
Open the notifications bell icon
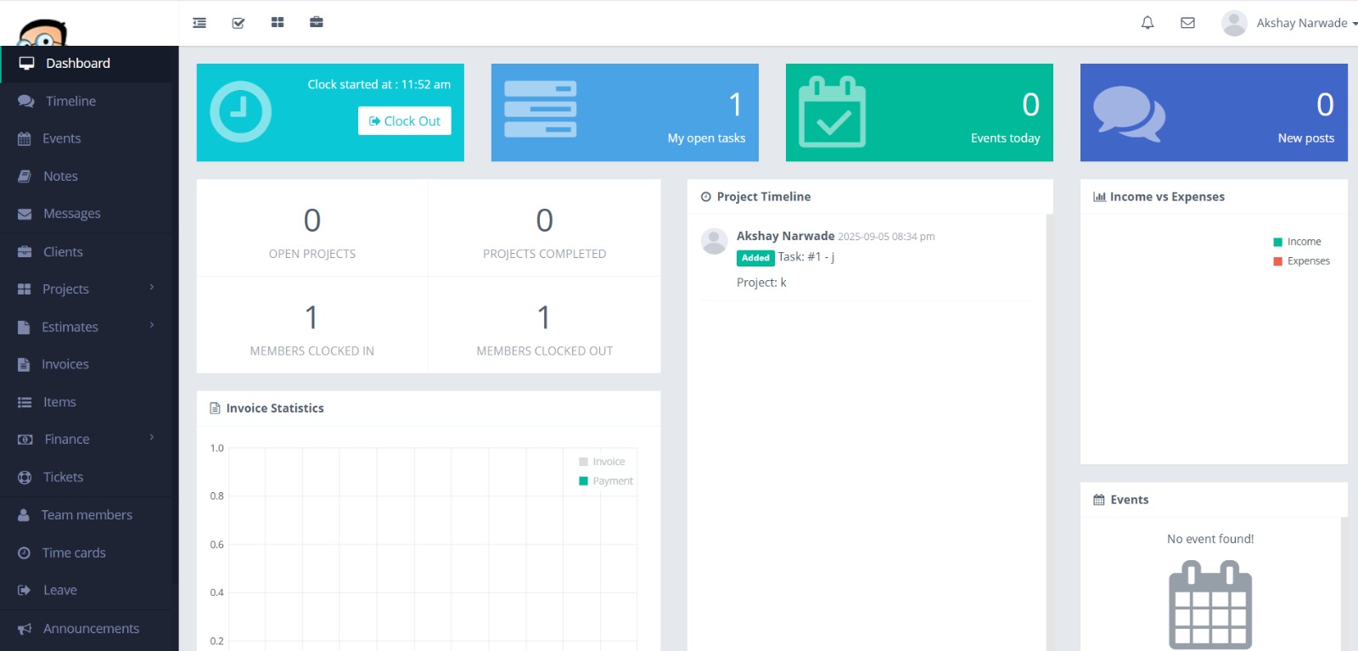coord(1148,23)
